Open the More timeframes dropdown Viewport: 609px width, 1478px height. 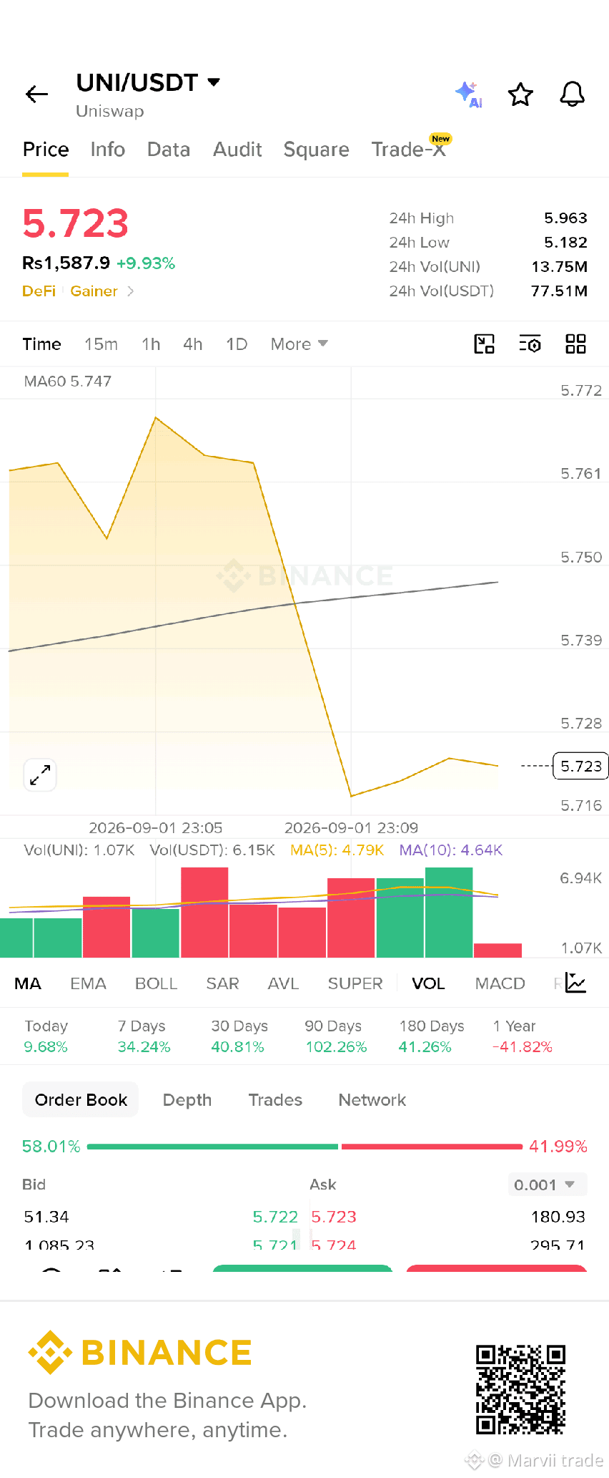299,344
